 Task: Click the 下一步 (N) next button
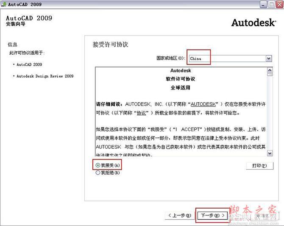pyautogui.click(x=212, y=215)
